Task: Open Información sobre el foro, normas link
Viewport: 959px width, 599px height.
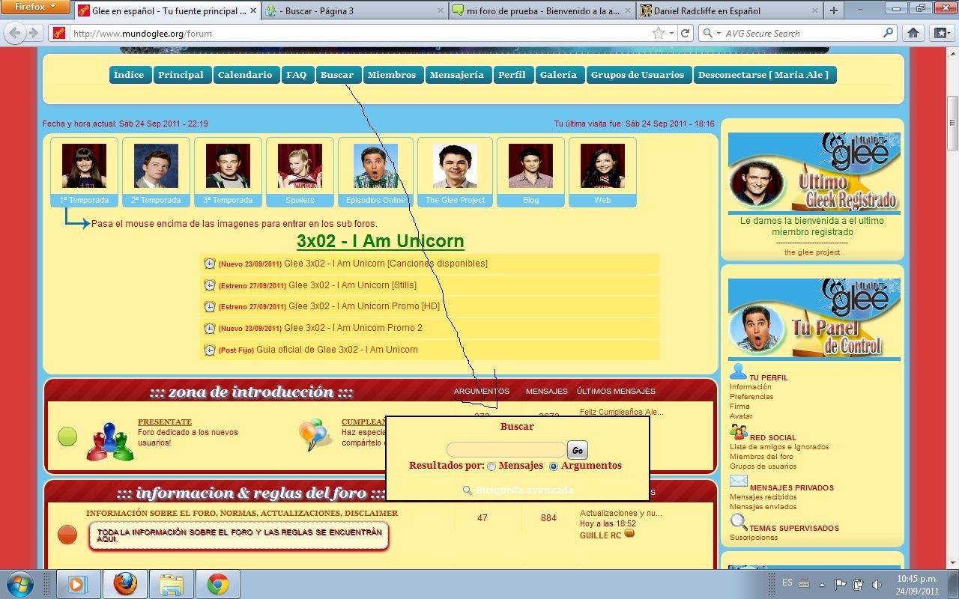Action: tap(242, 514)
